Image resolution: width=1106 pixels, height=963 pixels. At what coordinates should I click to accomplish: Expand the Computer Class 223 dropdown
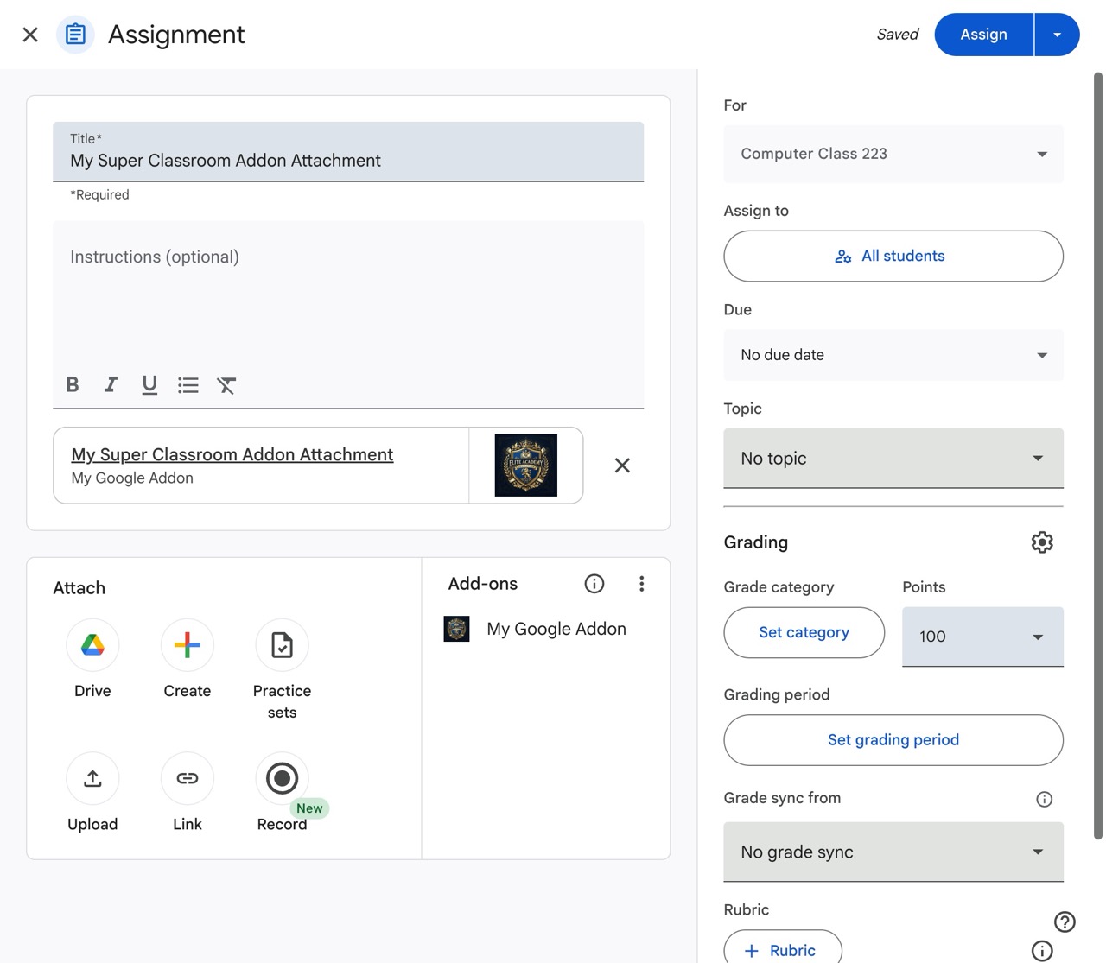click(893, 154)
